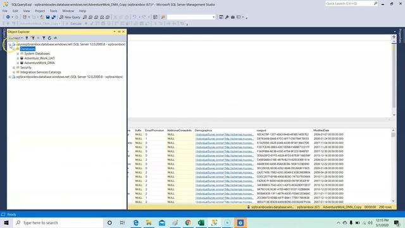Toggle the Object Explorer auto-hide pin

pyautogui.click(x=119, y=32)
